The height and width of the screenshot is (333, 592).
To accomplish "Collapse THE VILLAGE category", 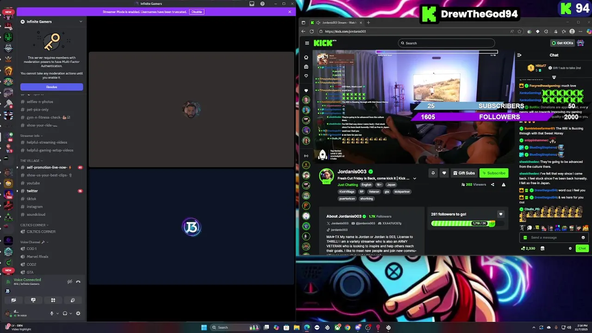I will pyautogui.click(x=31, y=160).
